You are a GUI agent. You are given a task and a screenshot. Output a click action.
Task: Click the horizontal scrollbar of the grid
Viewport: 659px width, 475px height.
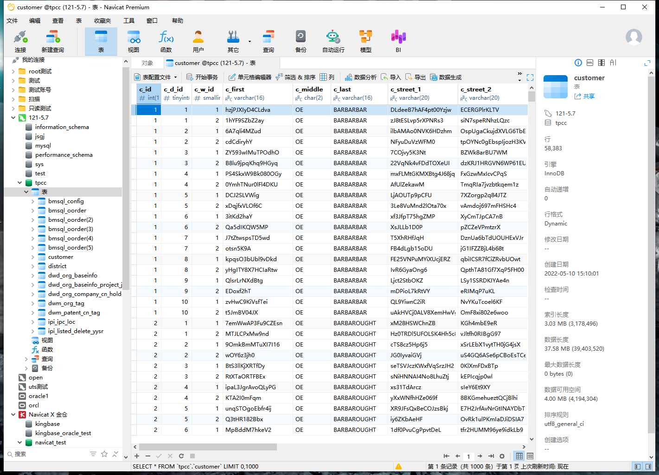pos(207,447)
